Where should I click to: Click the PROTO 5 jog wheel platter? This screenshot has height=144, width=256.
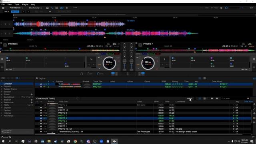[x=109, y=63]
